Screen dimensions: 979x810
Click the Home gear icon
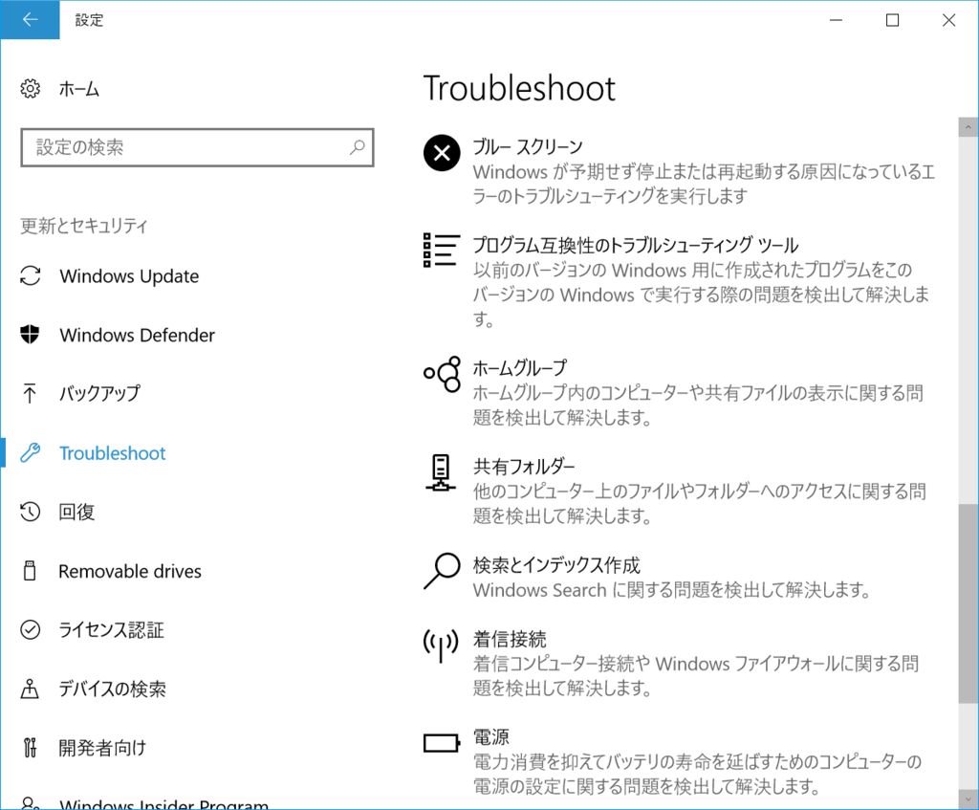pyautogui.click(x=30, y=89)
